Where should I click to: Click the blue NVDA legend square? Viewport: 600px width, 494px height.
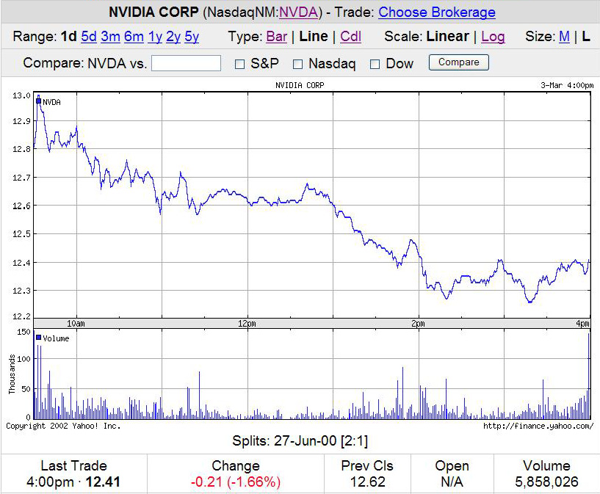click(38, 101)
